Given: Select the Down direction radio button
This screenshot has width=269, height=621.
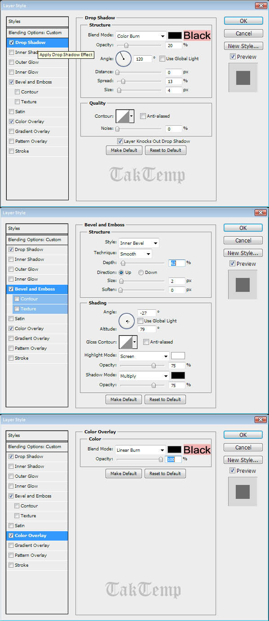Looking at the screenshot, I should [x=141, y=273].
